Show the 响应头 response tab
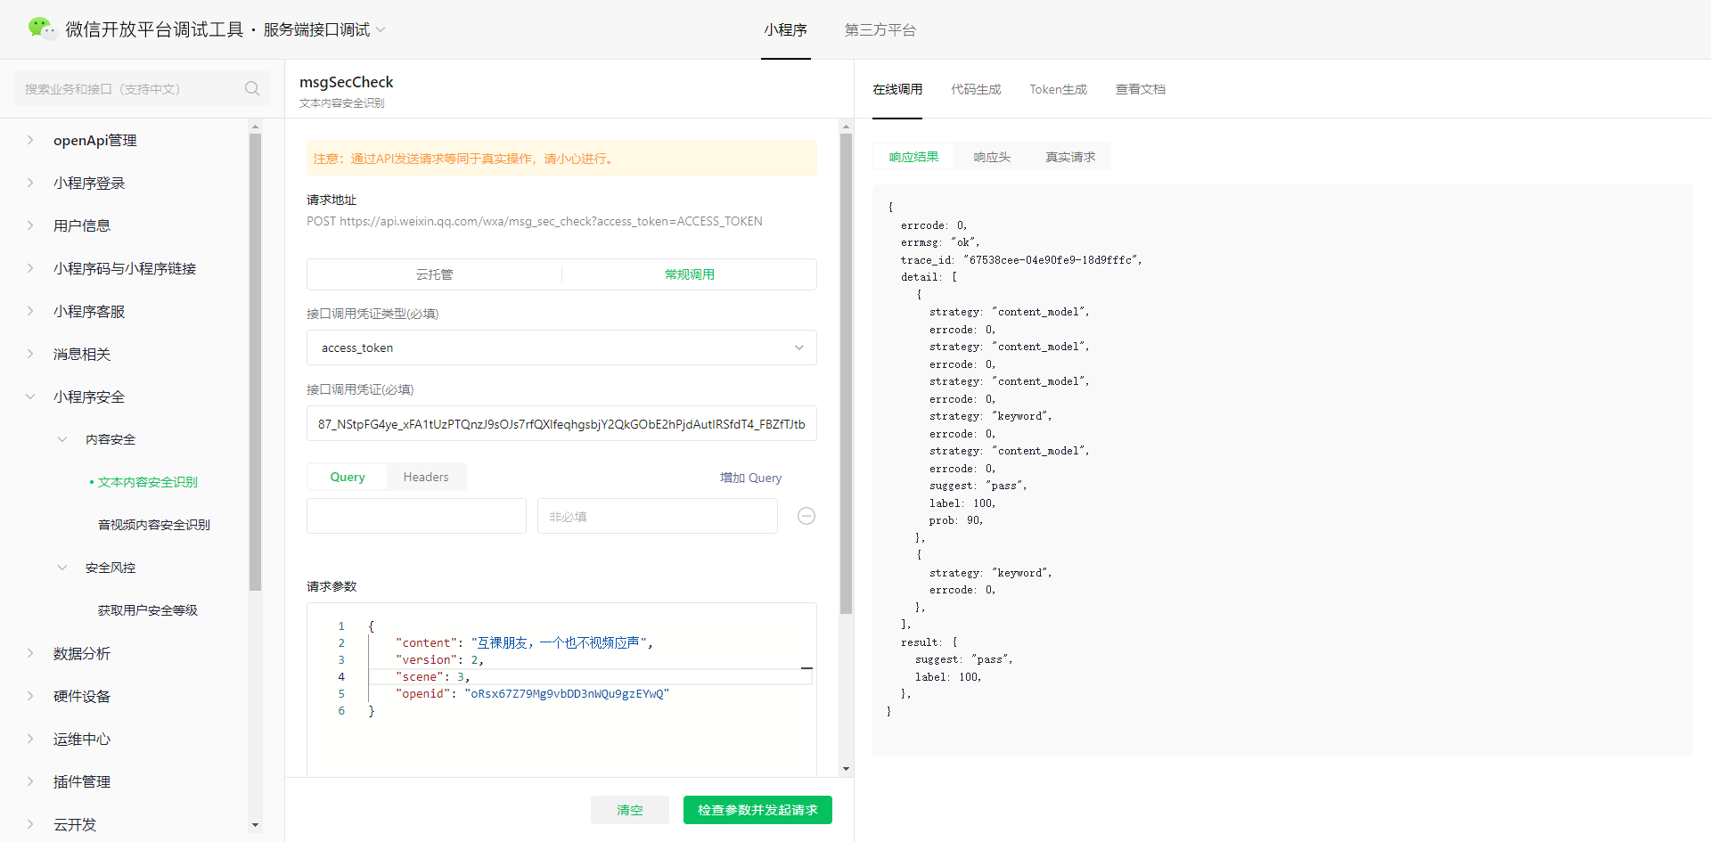The image size is (1711, 842). tap(992, 157)
